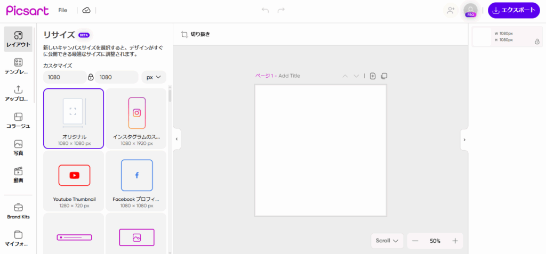Click the page thumbnail in the right panel
The width and height of the screenshot is (546, 254).
(x=482, y=37)
